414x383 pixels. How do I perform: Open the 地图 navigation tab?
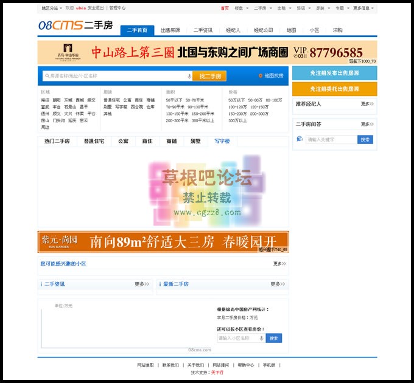coord(291,30)
